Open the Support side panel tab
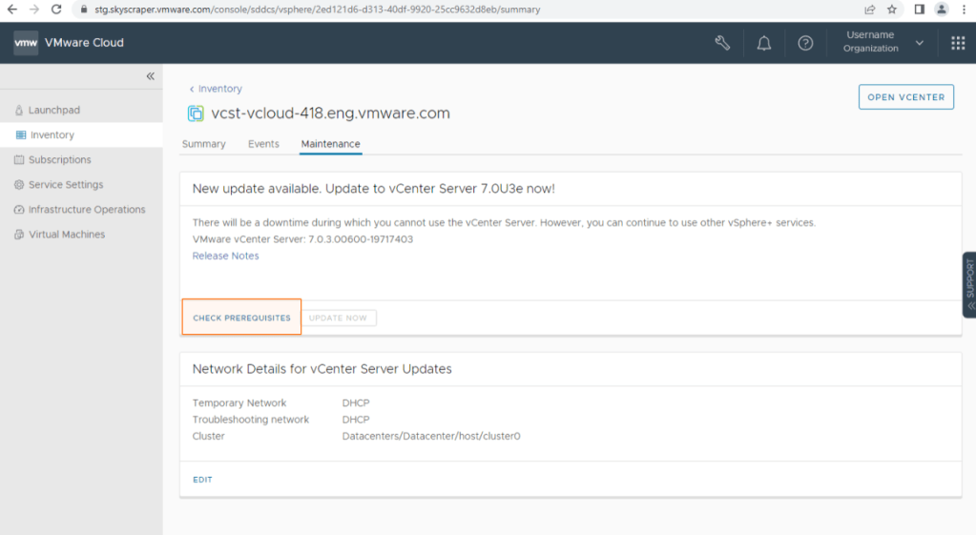This screenshot has width=976, height=535. coord(969,284)
